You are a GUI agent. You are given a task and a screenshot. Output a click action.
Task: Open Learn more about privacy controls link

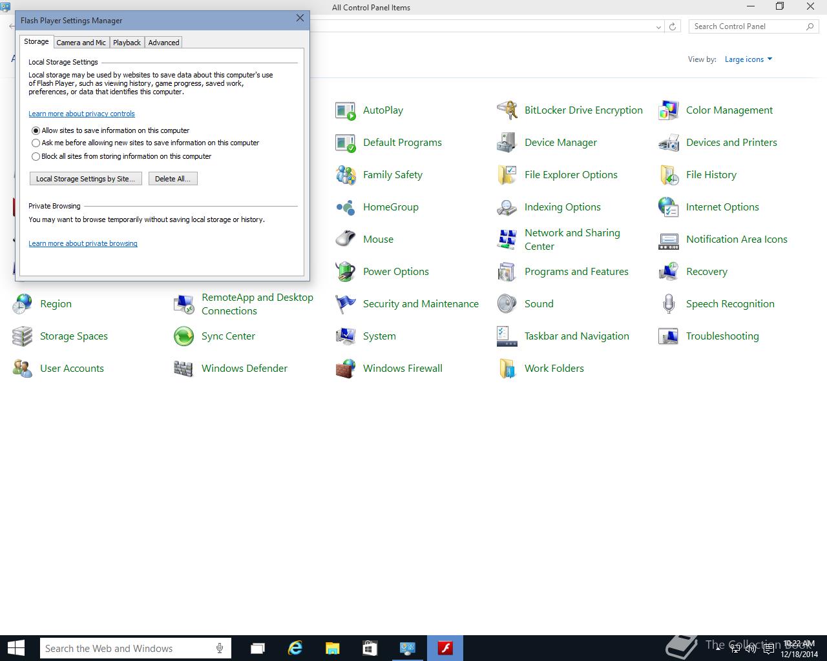81,114
